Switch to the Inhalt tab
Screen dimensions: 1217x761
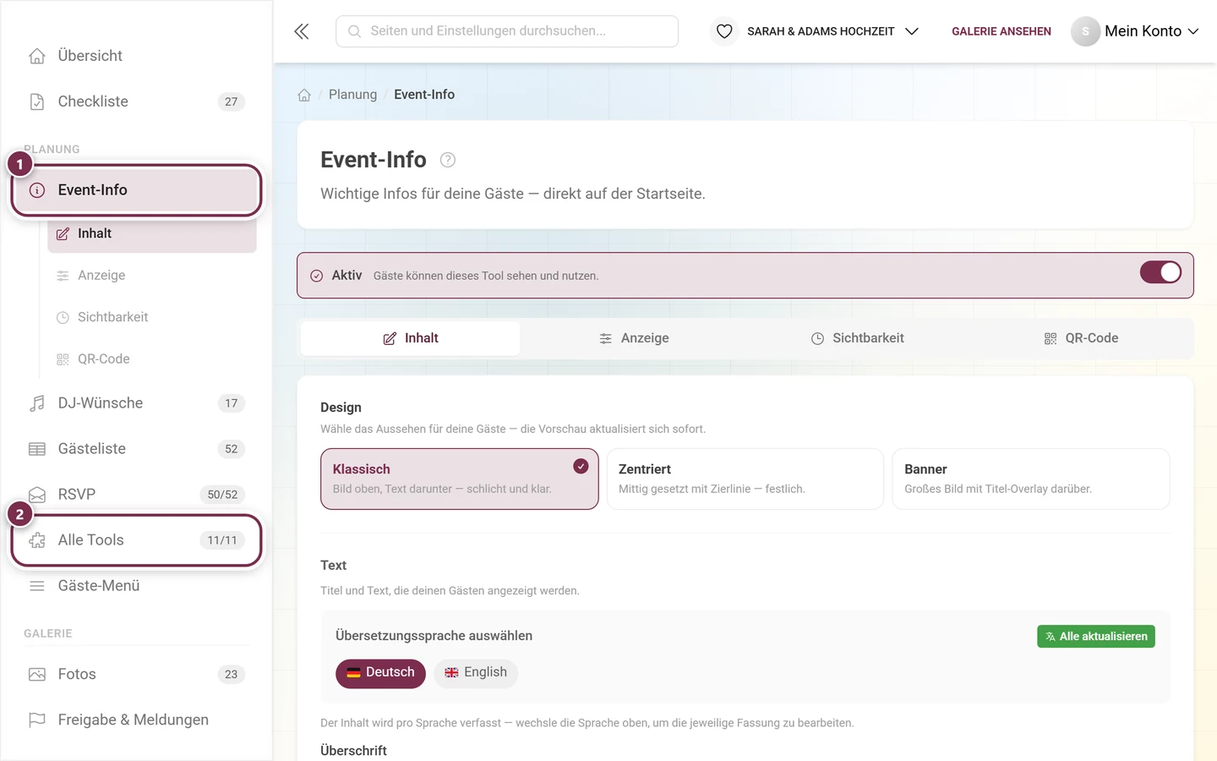[411, 338]
